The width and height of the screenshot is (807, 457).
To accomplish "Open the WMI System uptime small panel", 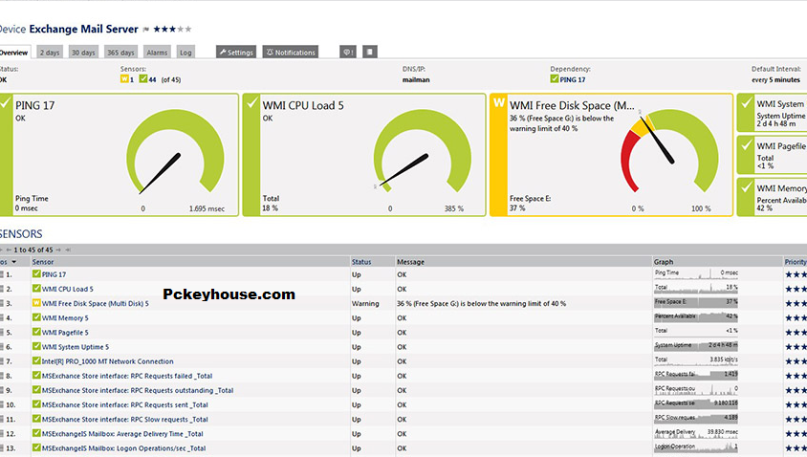I will coord(772,113).
